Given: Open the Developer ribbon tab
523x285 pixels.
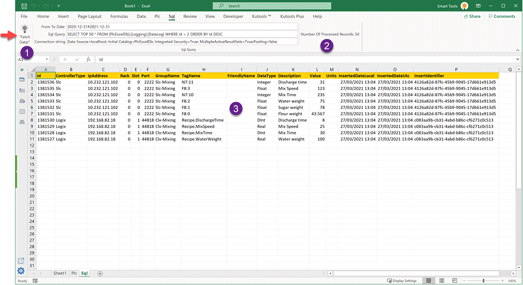Looking at the screenshot, I should 233,16.
